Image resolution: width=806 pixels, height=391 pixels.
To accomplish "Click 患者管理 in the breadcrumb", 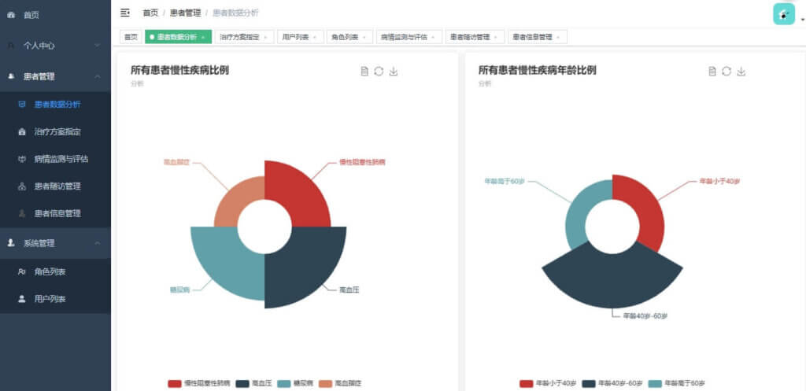I will pyautogui.click(x=185, y=13).
